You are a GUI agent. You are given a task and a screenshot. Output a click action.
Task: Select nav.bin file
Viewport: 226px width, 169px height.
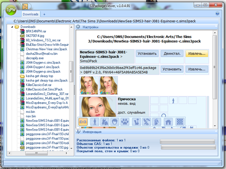pyautogui.click(x=31, y=116)
